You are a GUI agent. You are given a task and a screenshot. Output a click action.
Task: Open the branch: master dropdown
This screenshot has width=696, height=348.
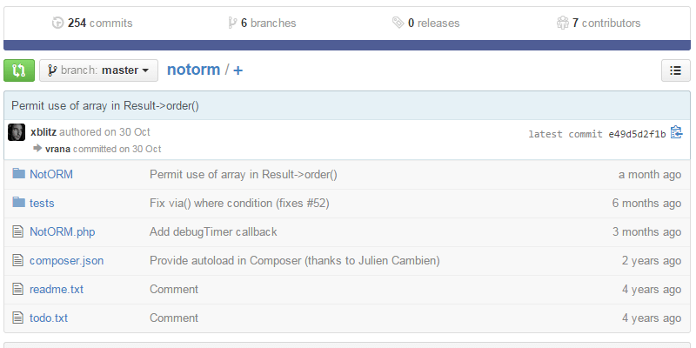[98, 70]
